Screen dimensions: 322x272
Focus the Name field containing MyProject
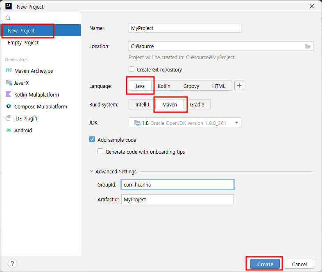tap(185, 28)
